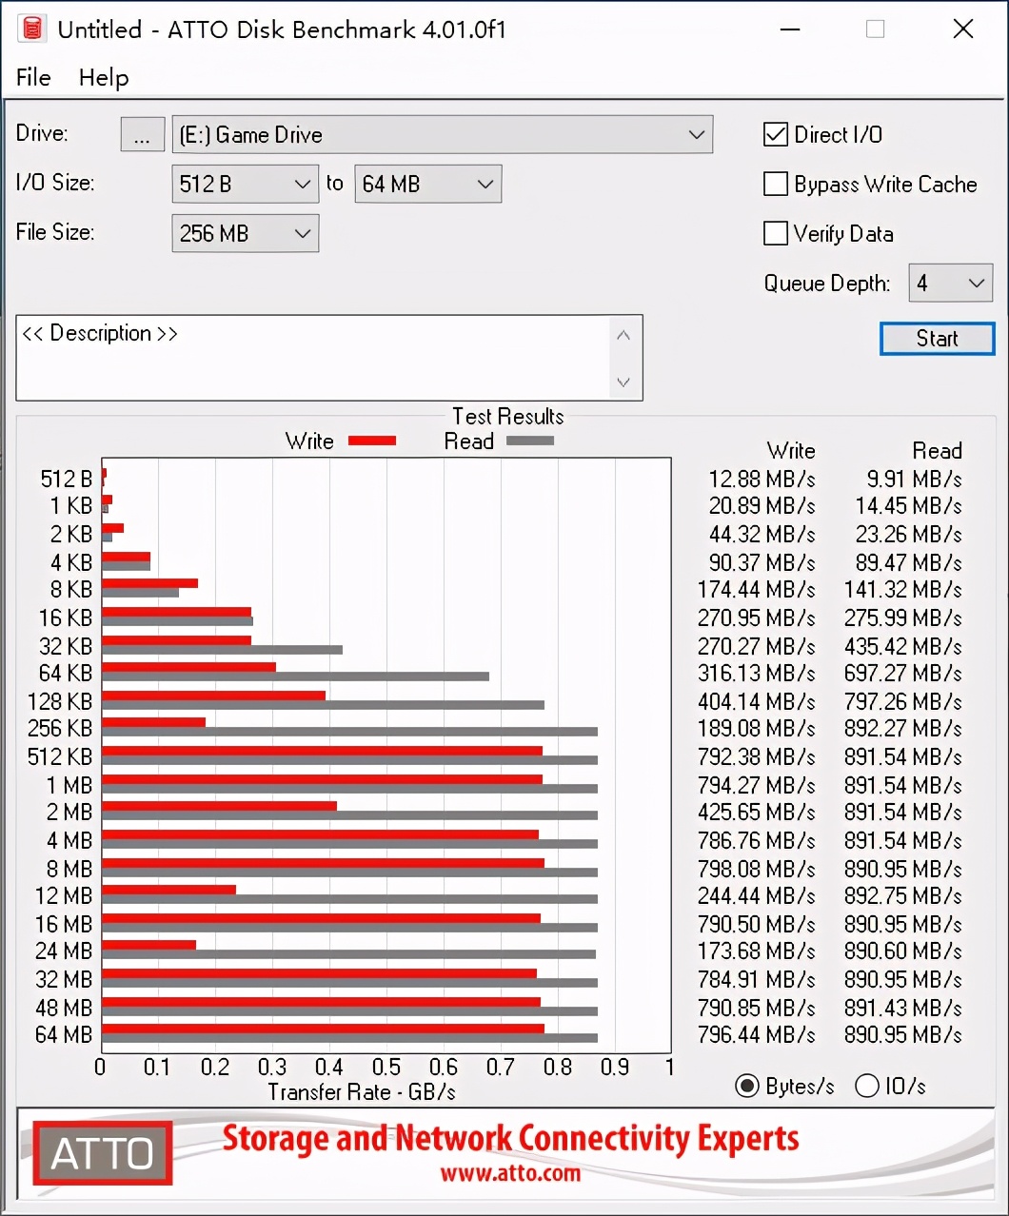Open the Help menu
The image size is (1009, 1216).
(104, 77)
